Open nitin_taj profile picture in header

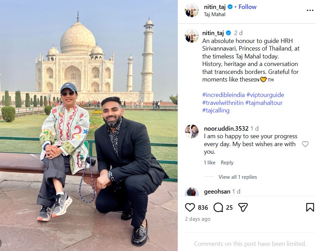[192, 10]
